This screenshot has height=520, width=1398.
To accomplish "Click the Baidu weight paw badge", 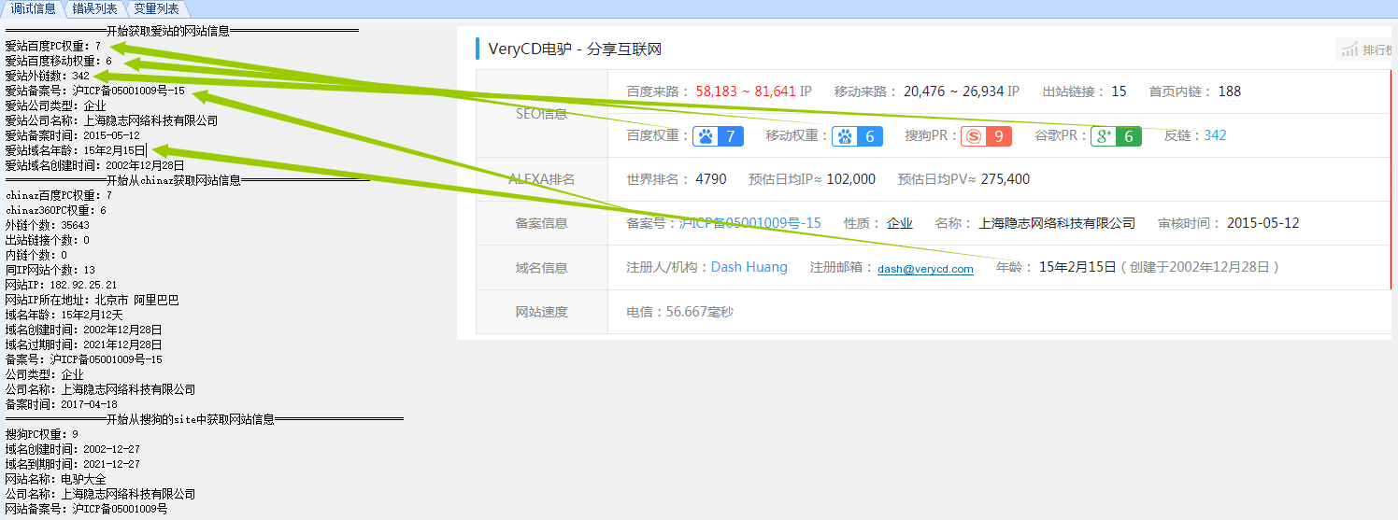I will (718, 136).
